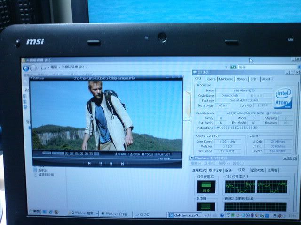Screen dimensions: 301x225
Task: Open the 使用者 tab in Task Manager
Action: [x=272, y=170]
